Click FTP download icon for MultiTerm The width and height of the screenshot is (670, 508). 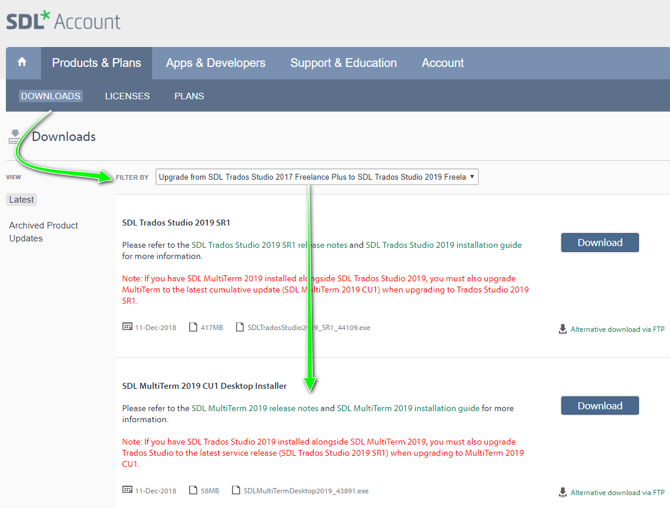point(563,492)
